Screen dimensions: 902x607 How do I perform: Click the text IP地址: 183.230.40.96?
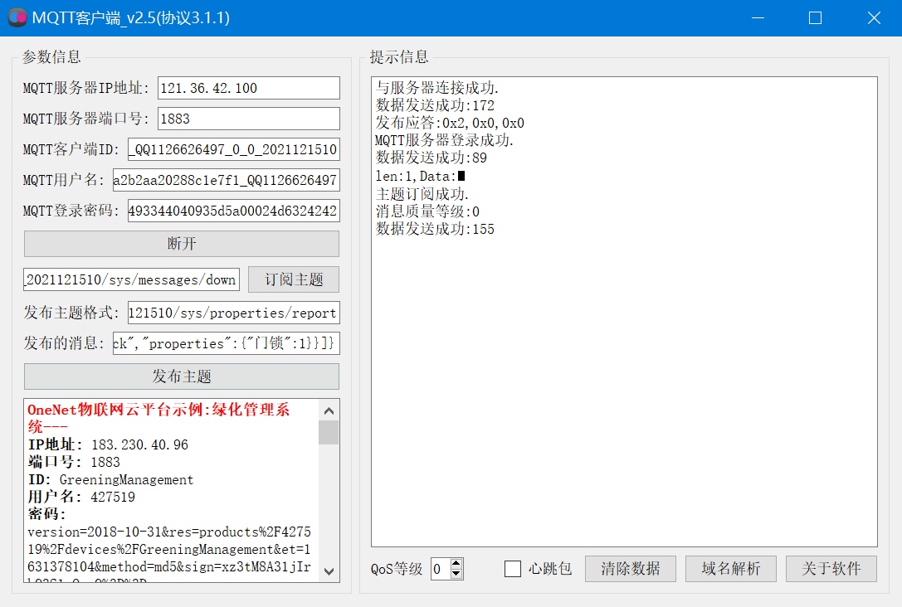point(108,444)
